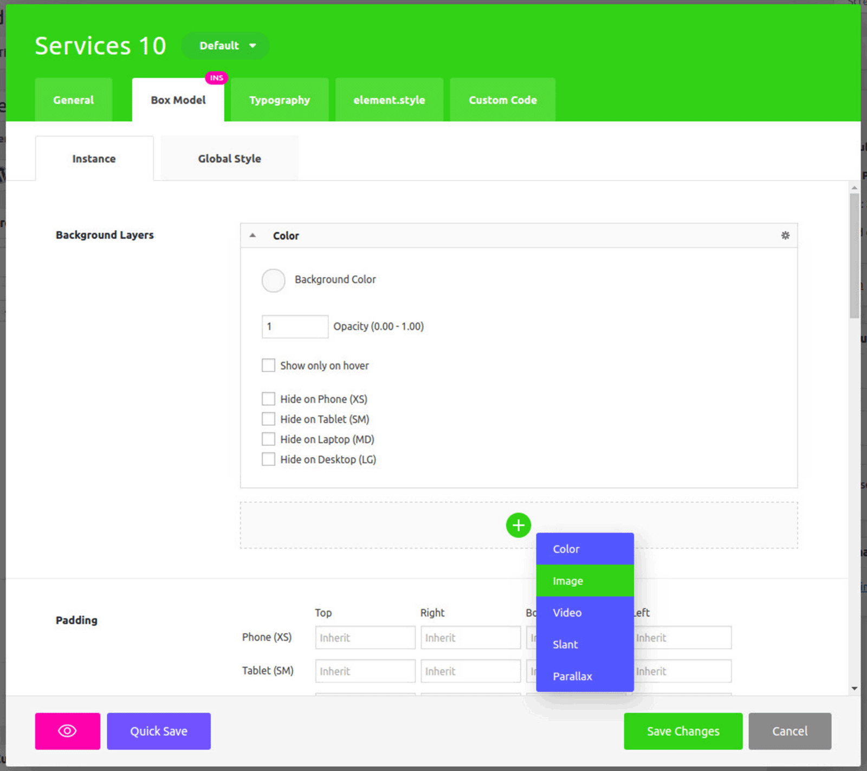Click the vertical scrollbar thumb
Image resolution: width=867 pixels, height=771 pixels.
click(x=855, y=256)
